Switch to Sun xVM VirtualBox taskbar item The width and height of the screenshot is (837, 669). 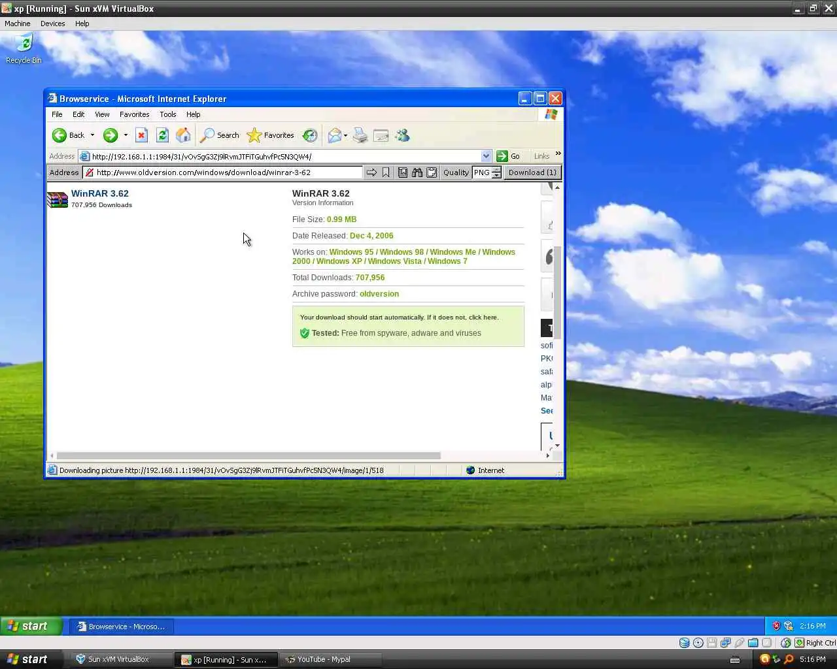click(x=122, y=659)
